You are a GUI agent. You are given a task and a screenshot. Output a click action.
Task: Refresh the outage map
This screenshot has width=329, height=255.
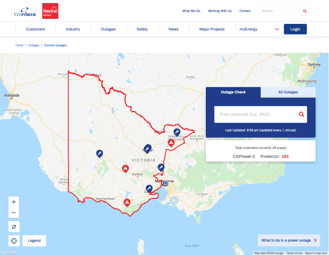(14, 227)
